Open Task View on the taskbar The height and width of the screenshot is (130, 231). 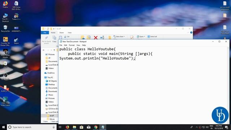pos(60,127)
